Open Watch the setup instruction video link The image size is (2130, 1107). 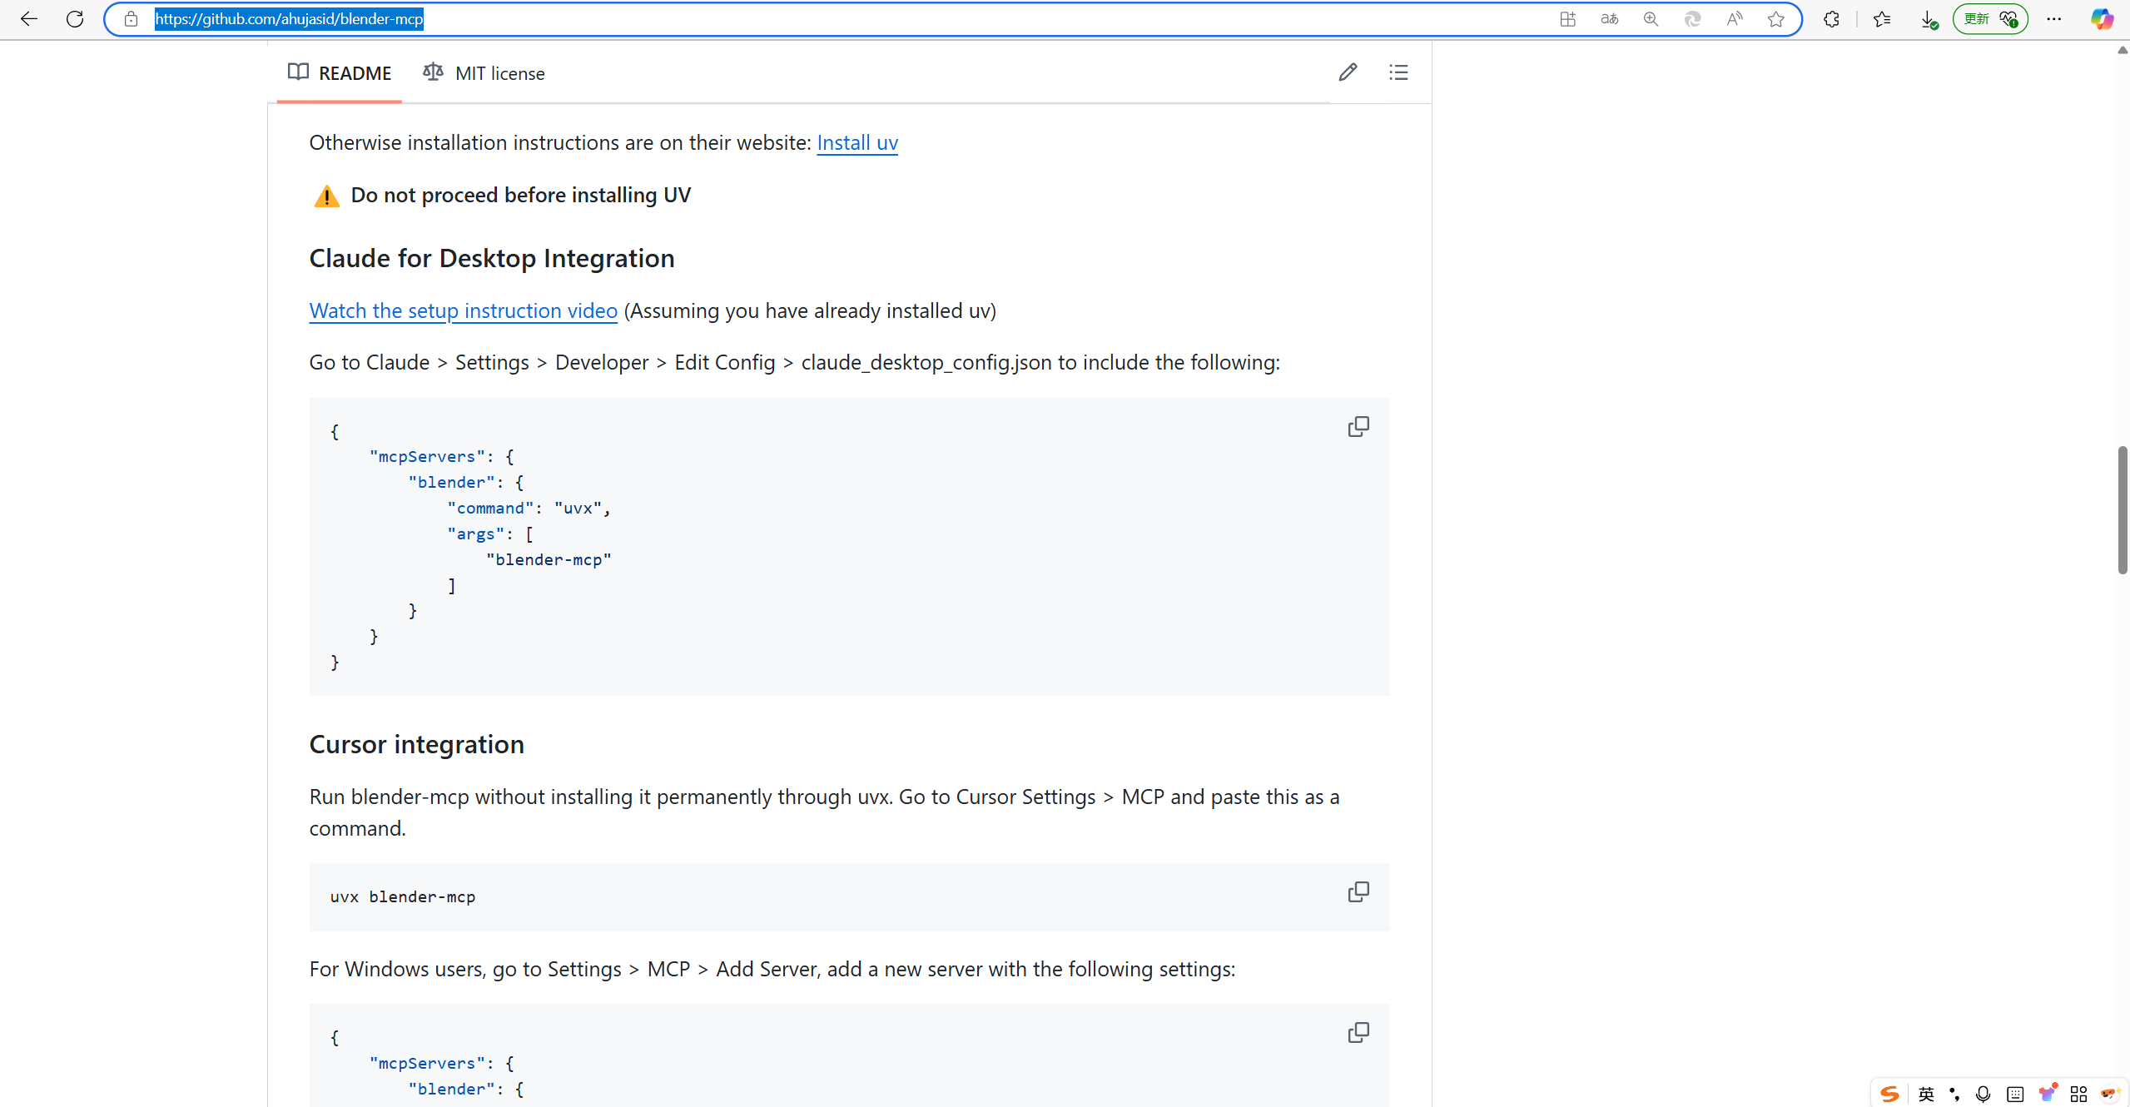[463, 311]
